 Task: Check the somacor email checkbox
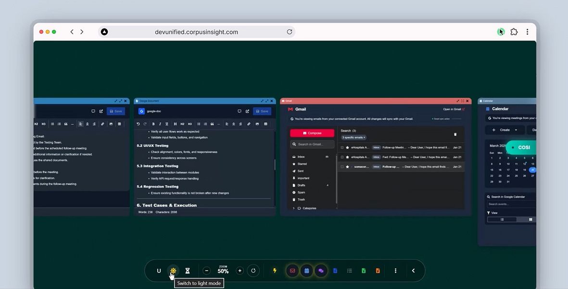coord(342,167)
